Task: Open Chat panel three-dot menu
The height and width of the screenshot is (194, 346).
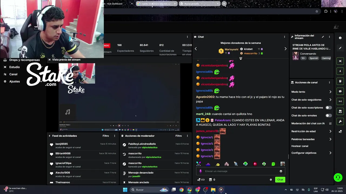Action: point(284,37)
